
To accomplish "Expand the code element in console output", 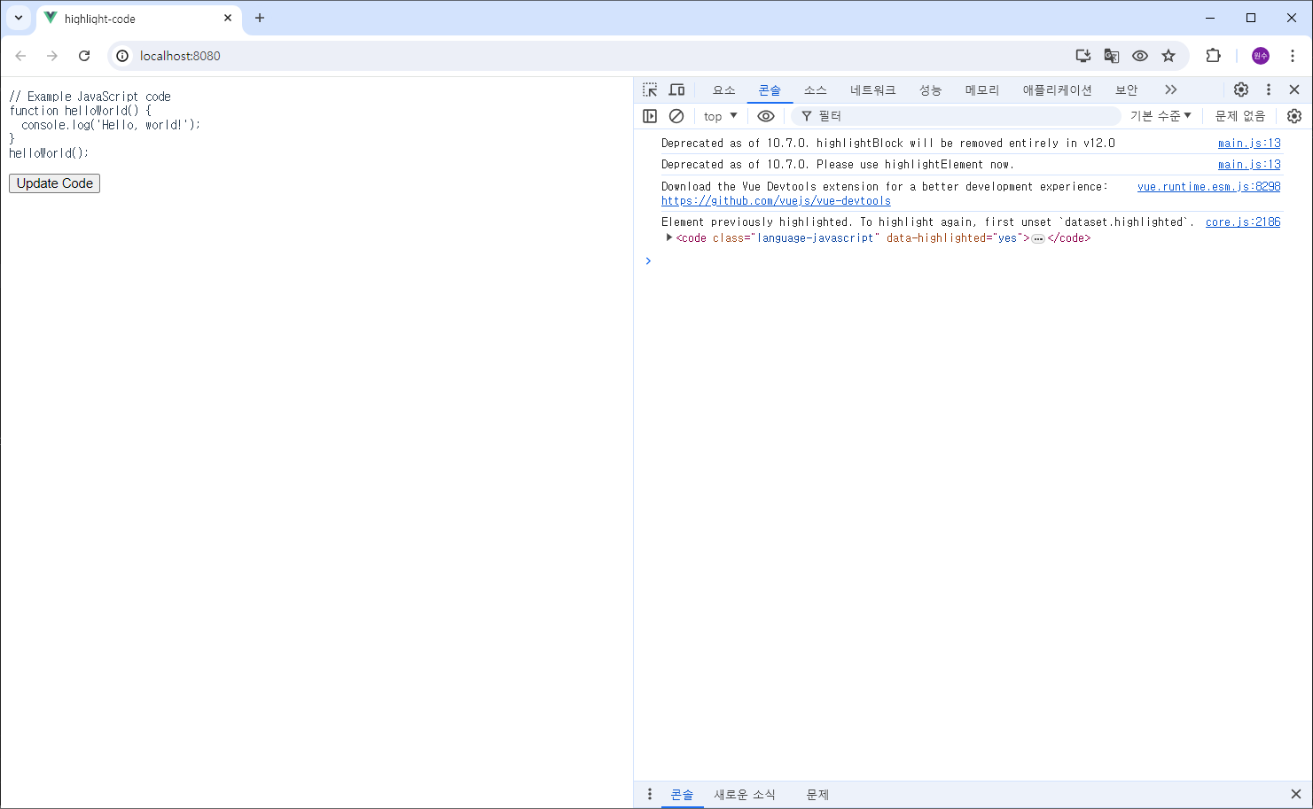I will click(668, 237).
